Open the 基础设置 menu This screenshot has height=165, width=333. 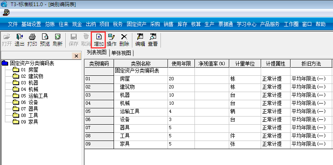[x=31, y=24]
